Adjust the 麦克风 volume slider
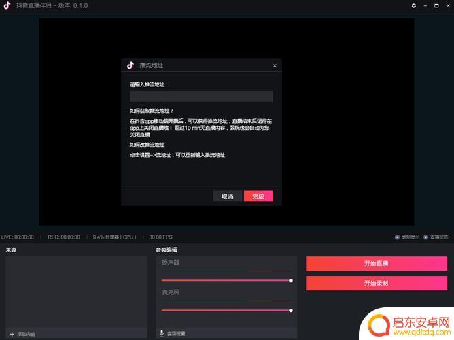The image size is (454, 340). (x=227, y=310)
